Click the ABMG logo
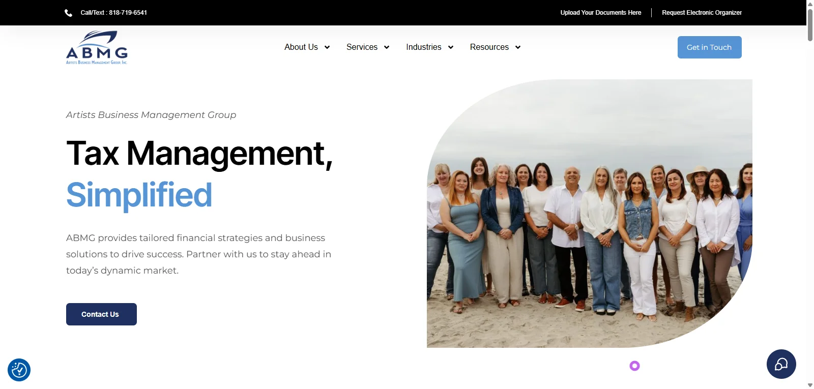The image size is (814, 389). point(97,48)
